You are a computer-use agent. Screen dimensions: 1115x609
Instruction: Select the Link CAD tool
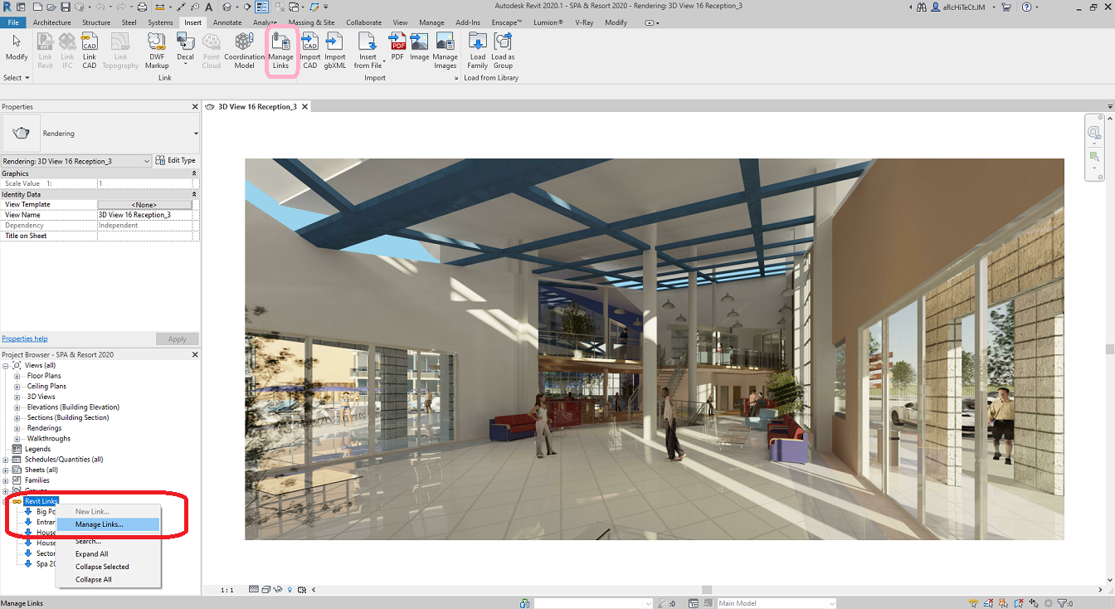[89, 51]
